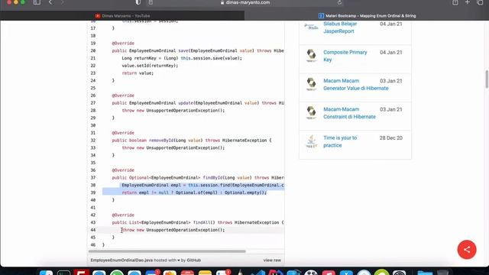
Task: Open the privacy report shield icon
Action: tap(138, 2)
